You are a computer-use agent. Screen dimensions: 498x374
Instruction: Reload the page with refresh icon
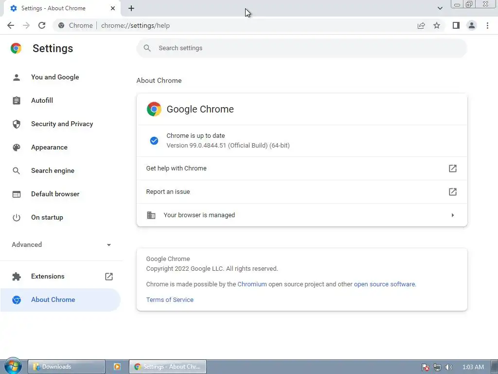[x=42, y=25]
